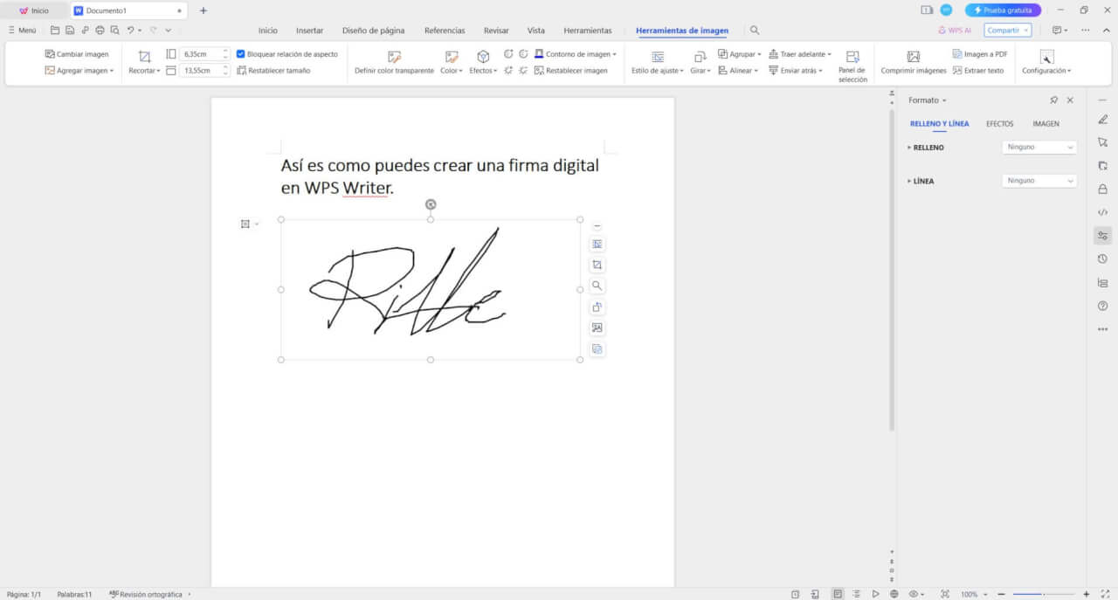This screenshot has width=1118, height=600.
Task: Expand the RELLENO section arrow
Action: pyautogui.click(x=909, y=148)
